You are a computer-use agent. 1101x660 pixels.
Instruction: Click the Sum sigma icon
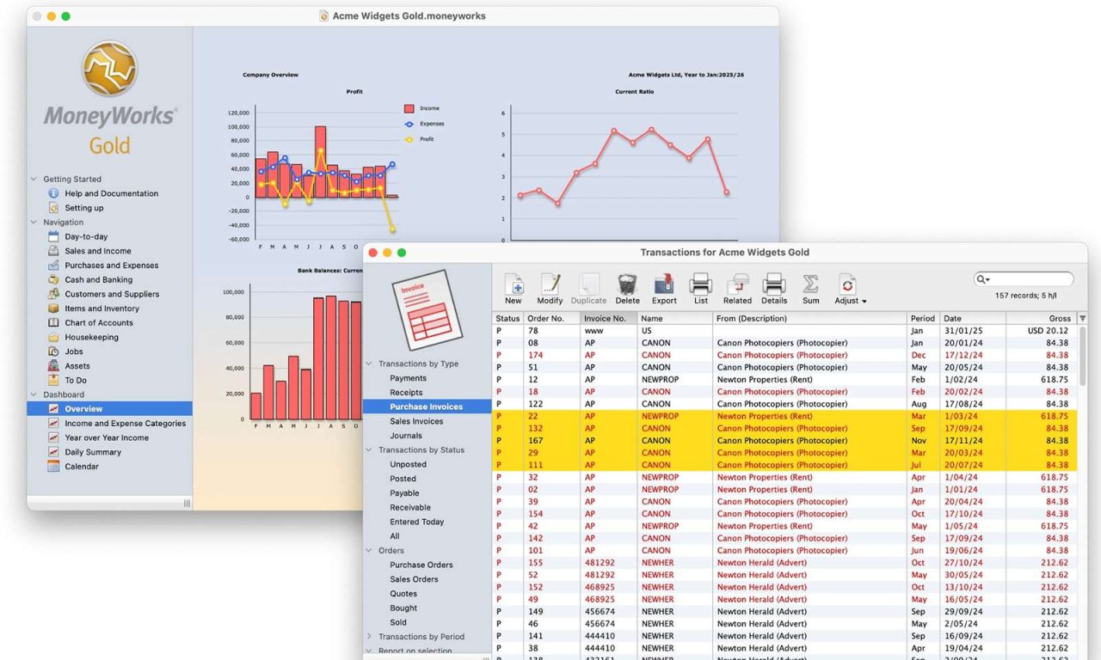coord(810,284)
